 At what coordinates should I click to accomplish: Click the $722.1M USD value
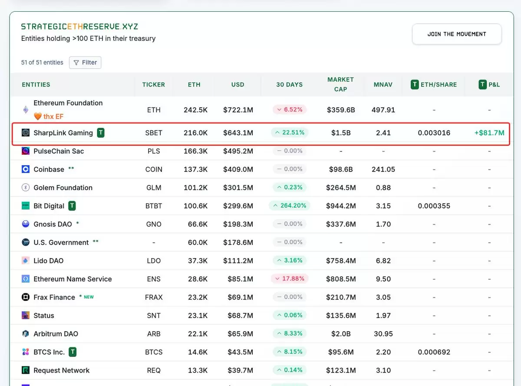pos(238,110)
